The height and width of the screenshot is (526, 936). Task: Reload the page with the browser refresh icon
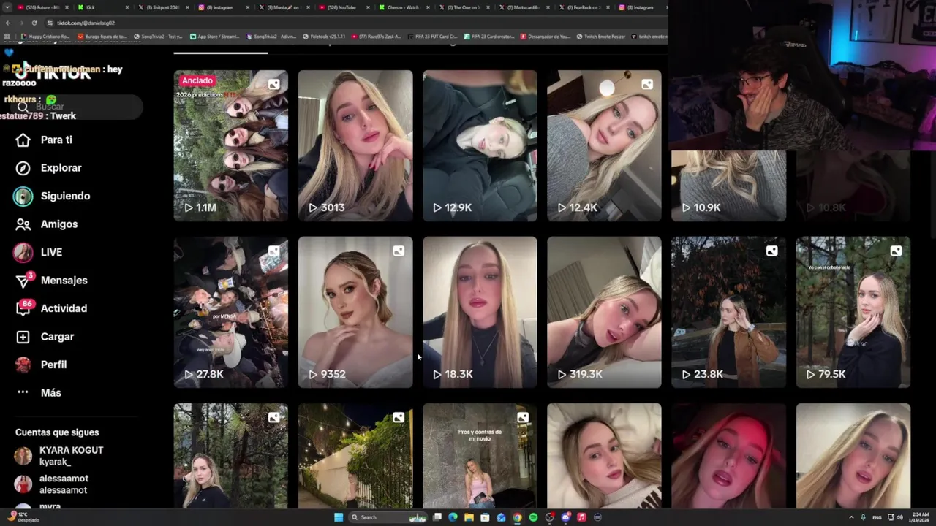pos(34,23)
